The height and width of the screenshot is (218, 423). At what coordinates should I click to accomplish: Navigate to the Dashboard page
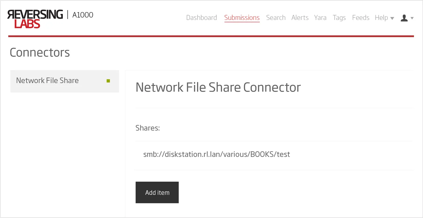(x=201, y=18)
